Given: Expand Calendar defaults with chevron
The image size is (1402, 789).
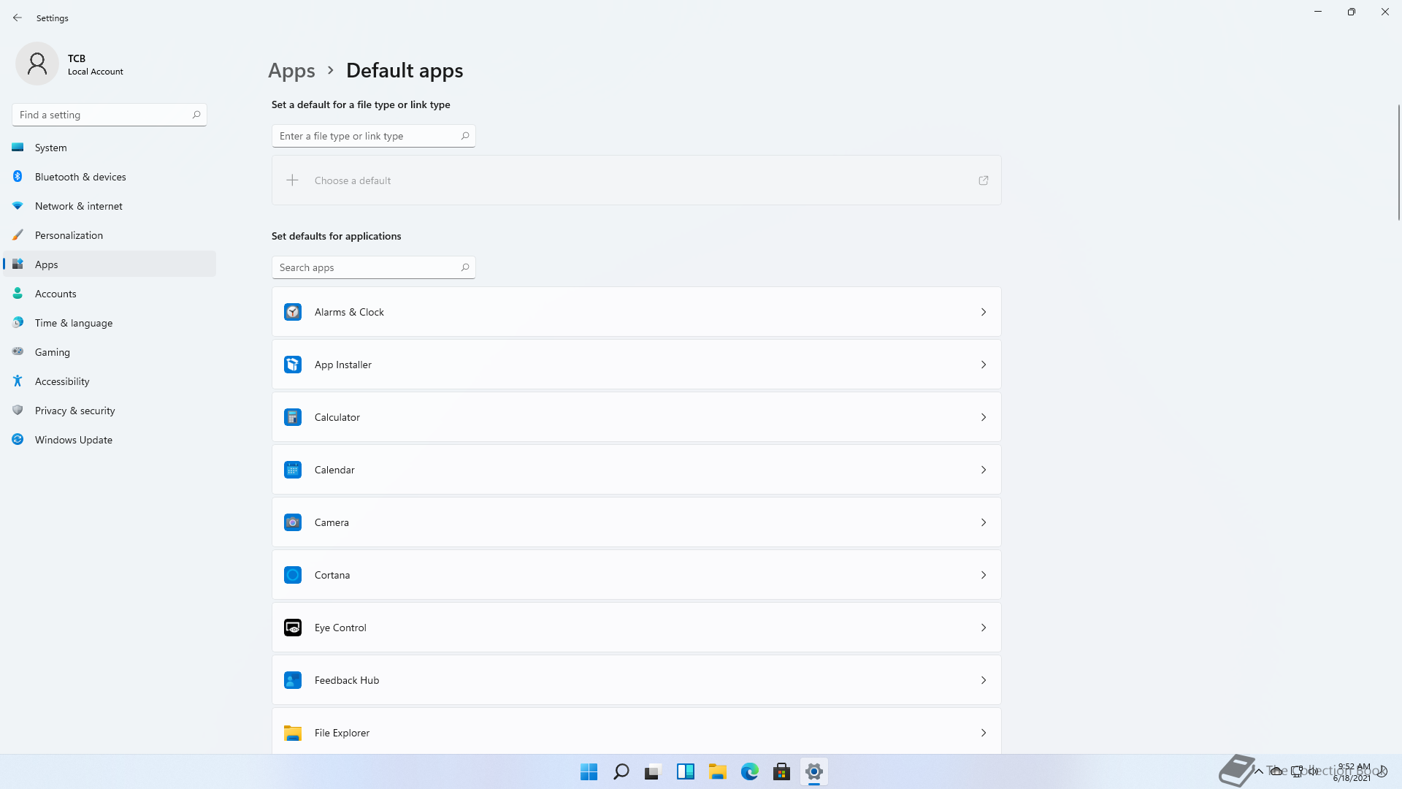Looking at the screenshot, I should [984, 470].
